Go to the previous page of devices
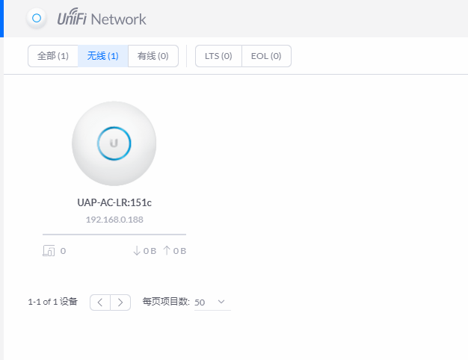The width and height of the screenshot is (468, 360). click(x=100, y=302)
